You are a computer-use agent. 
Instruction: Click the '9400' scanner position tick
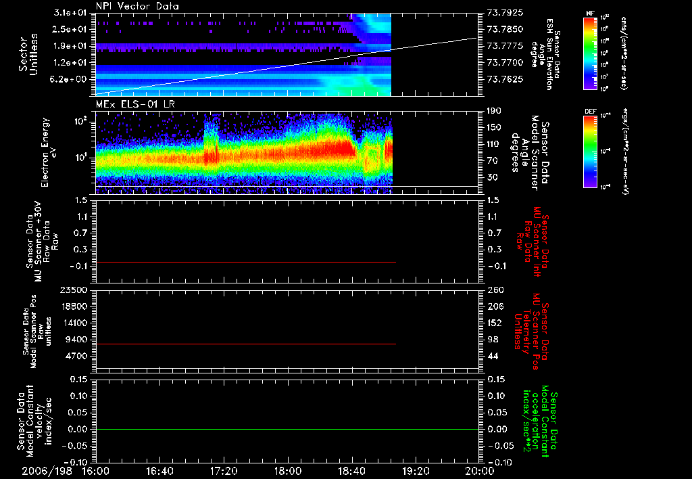pyautogui.click(x=76, y=340)
